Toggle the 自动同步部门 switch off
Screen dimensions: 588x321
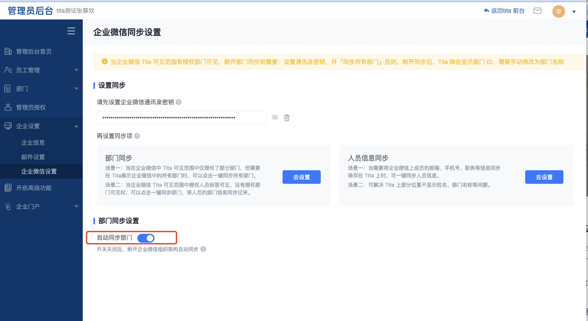pos(146,238)
